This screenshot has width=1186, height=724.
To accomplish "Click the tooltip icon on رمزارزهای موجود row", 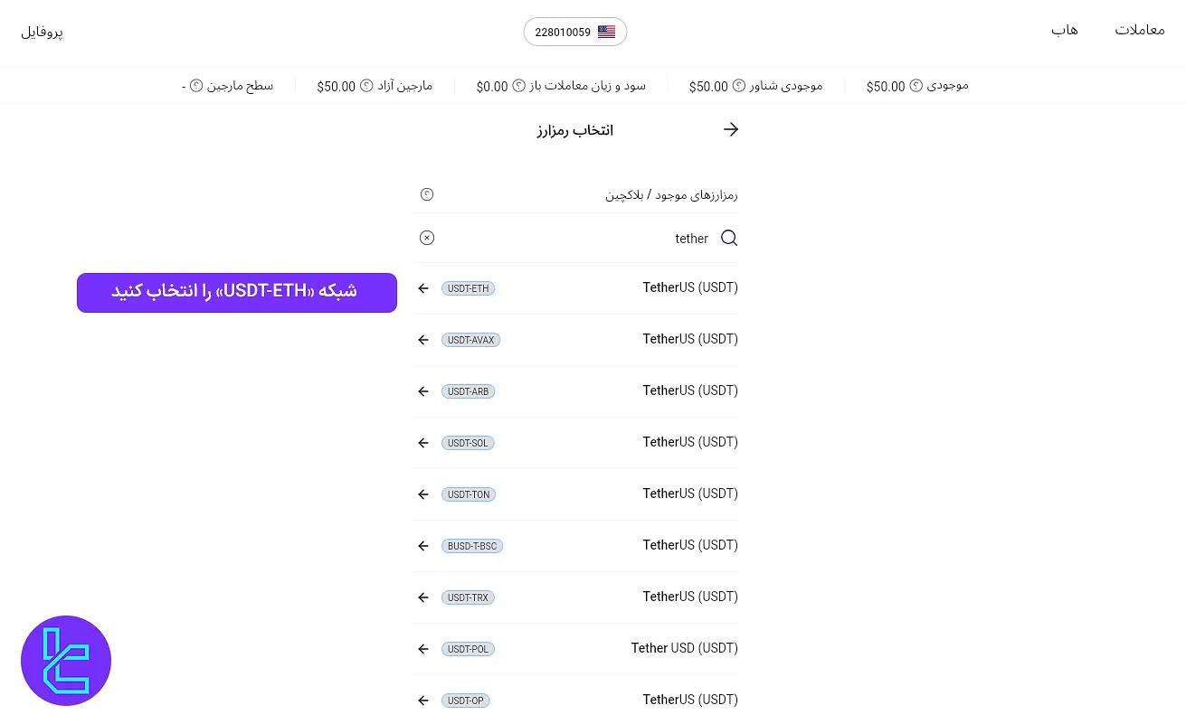I will point(426,194).
